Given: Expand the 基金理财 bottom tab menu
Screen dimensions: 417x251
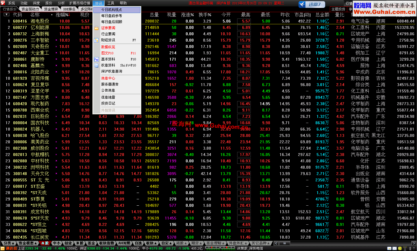Looking at the screenshot, I should (x=215, y=243).
